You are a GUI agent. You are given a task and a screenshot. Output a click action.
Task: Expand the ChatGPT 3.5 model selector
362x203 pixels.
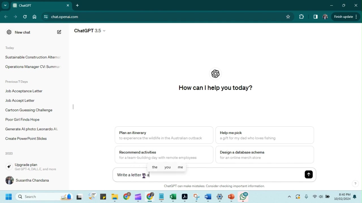click(x=90, y=31)
